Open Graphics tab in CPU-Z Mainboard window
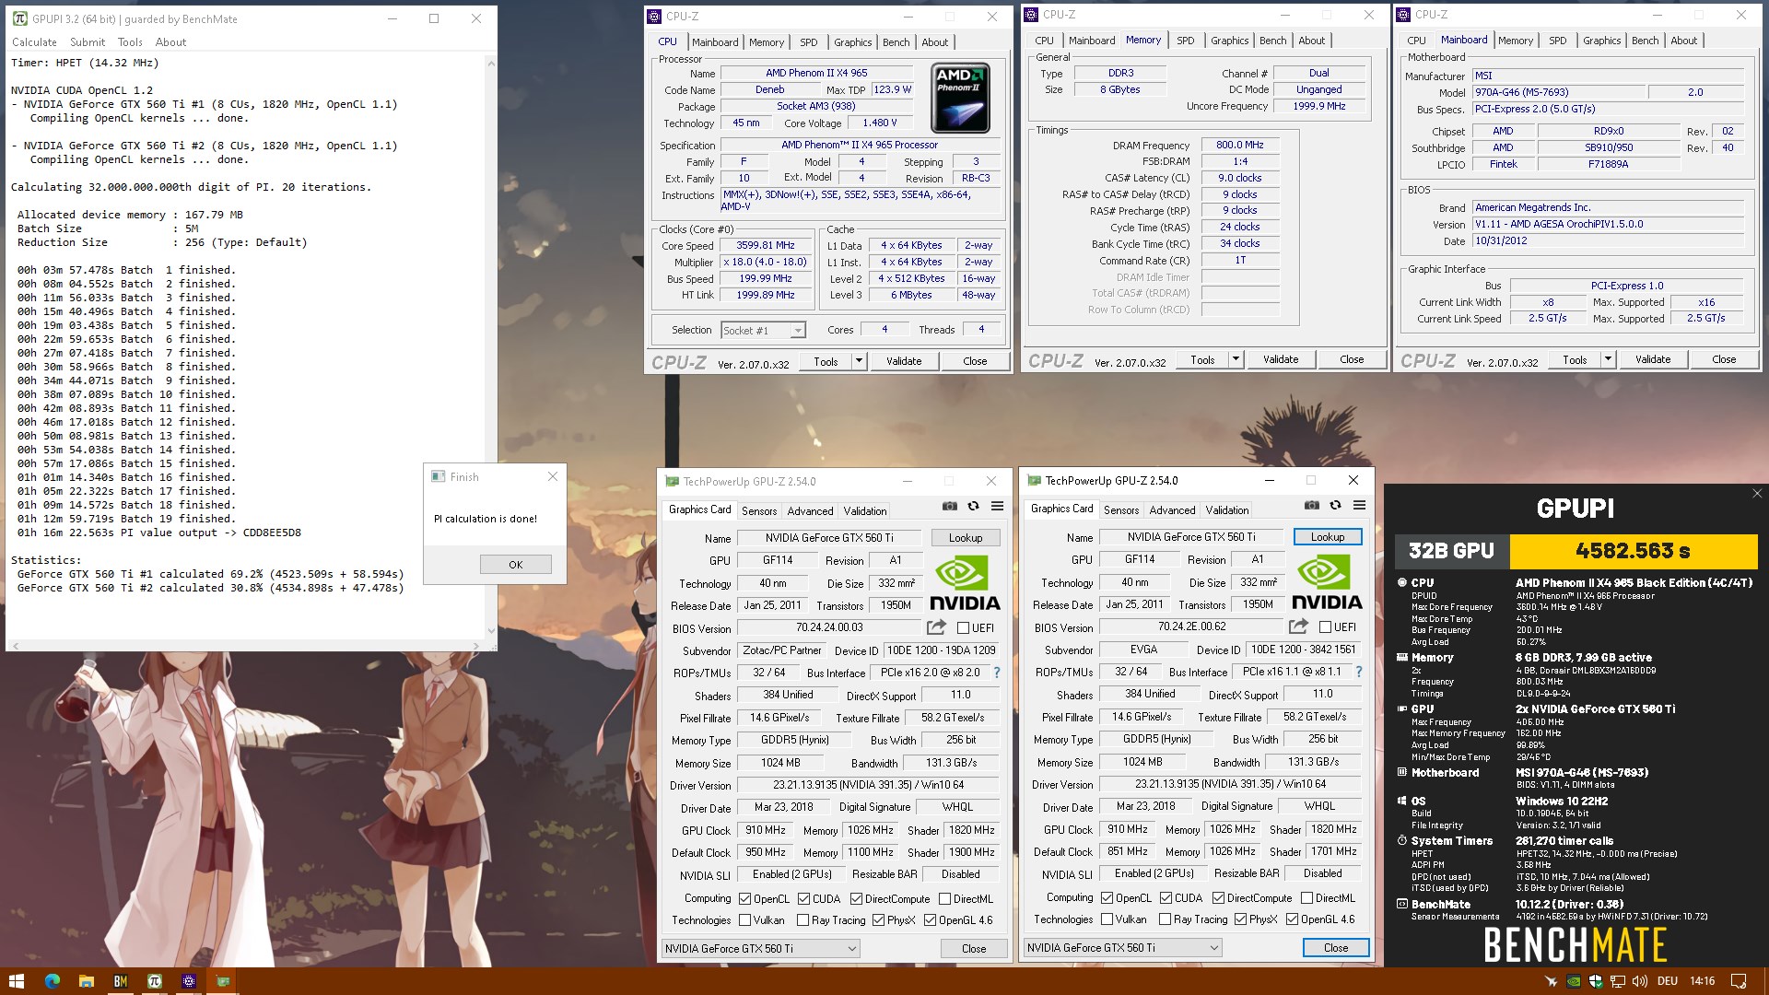The image size is (1769, 995). pos(1601,41)
